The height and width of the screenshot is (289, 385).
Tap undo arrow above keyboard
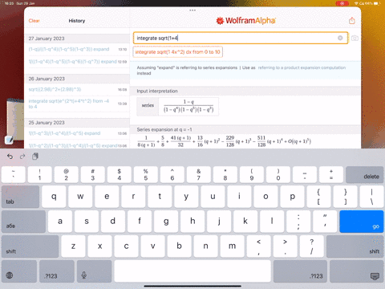coord(10,157)
